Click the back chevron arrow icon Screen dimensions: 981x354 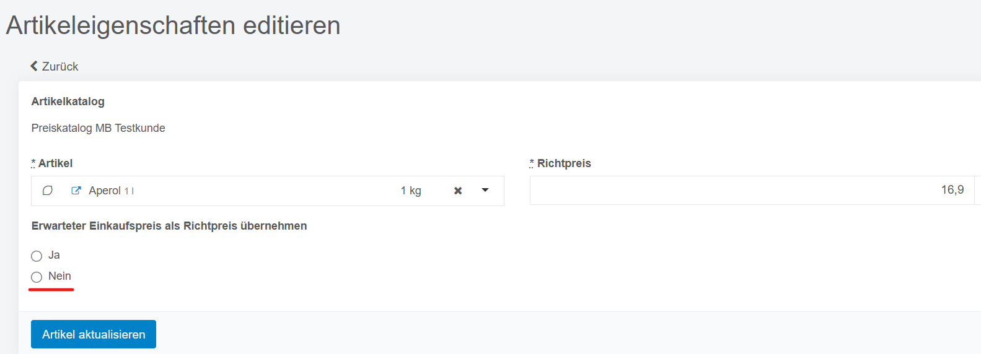tap(34, 66)
